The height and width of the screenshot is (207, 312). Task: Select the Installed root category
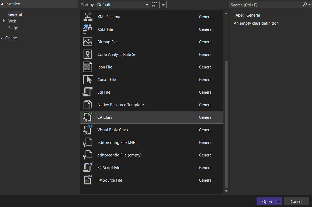13,4
